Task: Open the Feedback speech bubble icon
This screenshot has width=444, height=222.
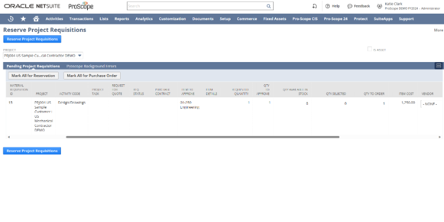Action: 350,6
